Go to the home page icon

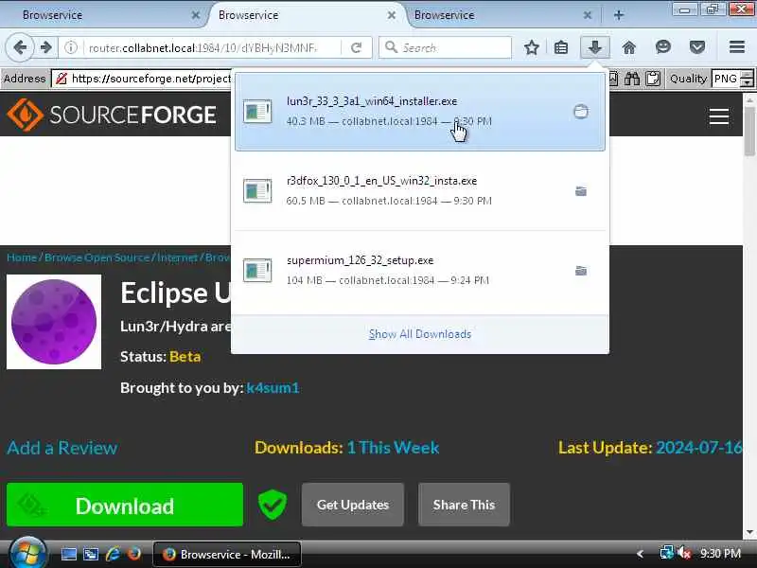click(x=628, y=47)
